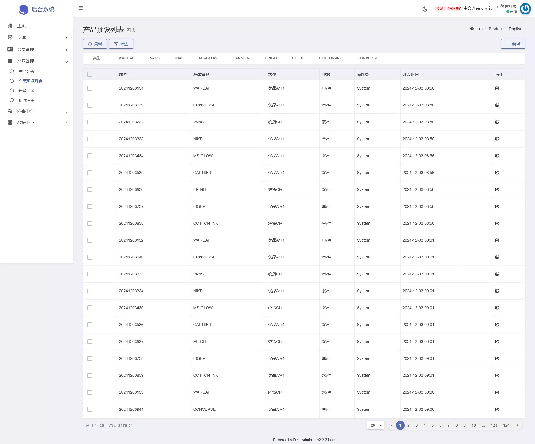The width and height of the screenshot is (535, 444).
Task: Open the user avatar power icon
Action: pyautogui.click(x=525, y=9)
